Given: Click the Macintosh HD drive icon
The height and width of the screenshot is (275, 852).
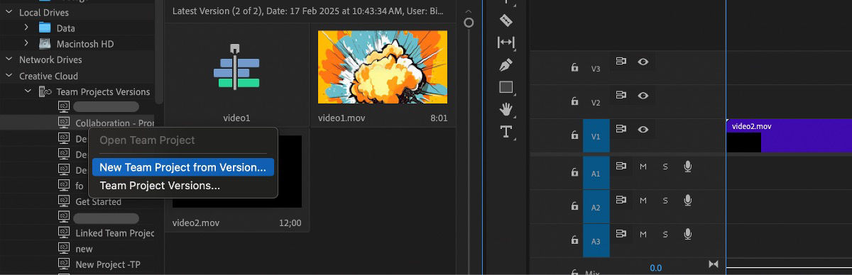Looking at the screenshot, I should pos(45,44).
